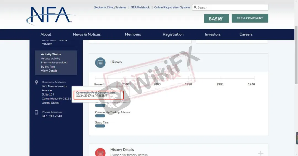Click the page vertical scrollbar thumb
Screen dimensions: 298x156
tap(296, 55)
